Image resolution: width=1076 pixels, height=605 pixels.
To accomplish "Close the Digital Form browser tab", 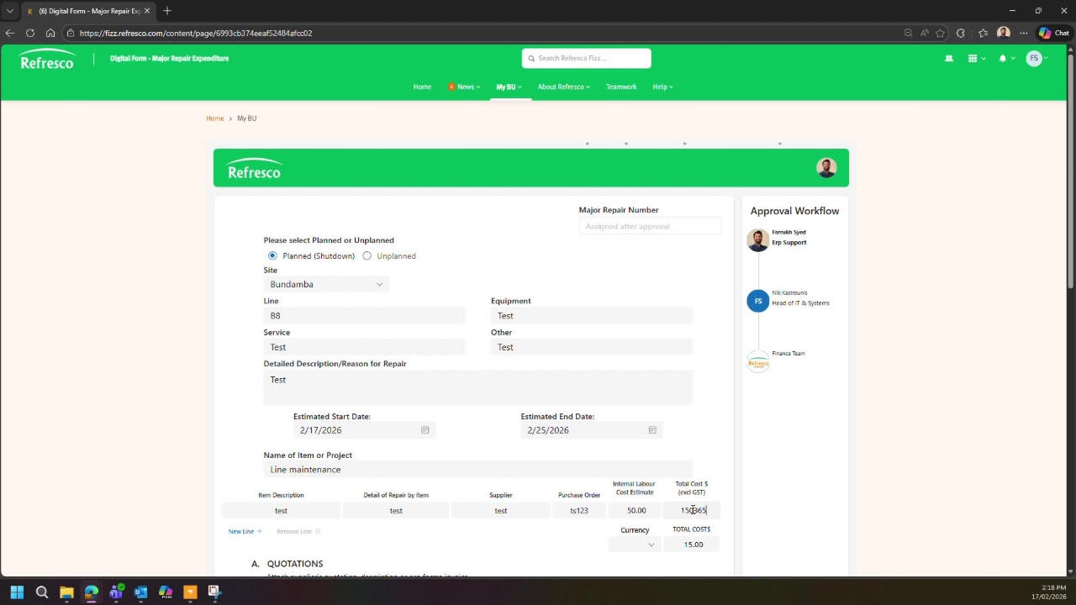I will [147, 11].
